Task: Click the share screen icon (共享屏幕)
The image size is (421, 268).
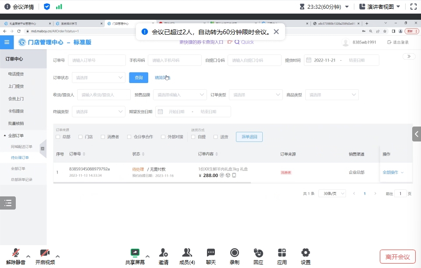Action: tap(135, 253)
